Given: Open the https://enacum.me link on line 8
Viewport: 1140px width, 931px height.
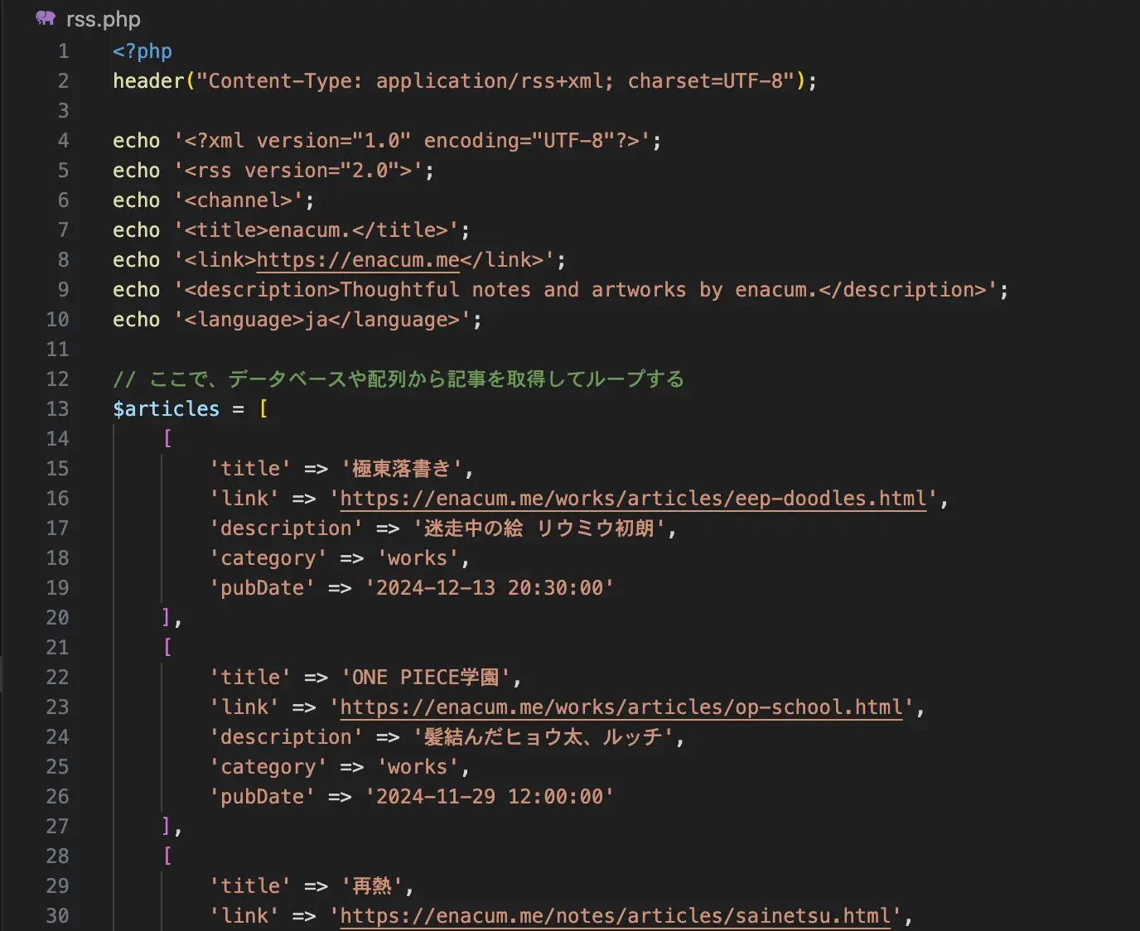Looking at the screenshot, I should coord(357,260).
